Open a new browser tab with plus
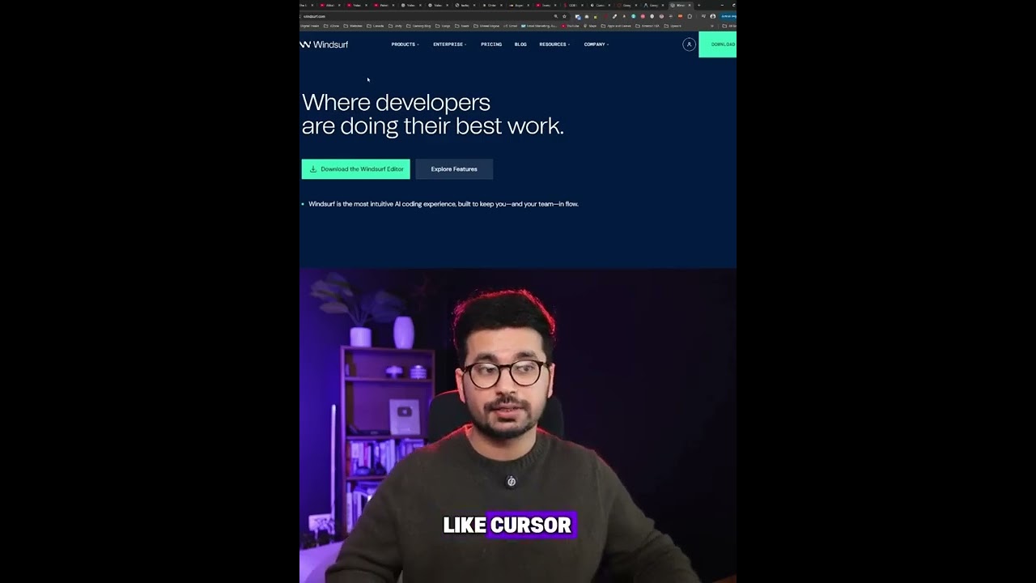Screen dimensions: 1036x583 698,5
